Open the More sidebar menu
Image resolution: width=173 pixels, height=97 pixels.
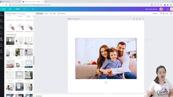tap(1, 57)
